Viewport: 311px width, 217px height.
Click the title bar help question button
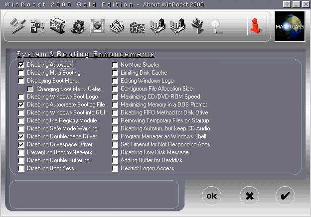coord(287,4)
